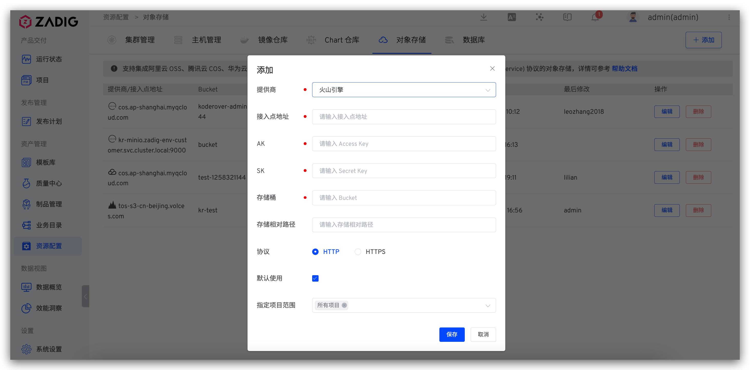Image resolution: width=750 pixels, height=370 pixels.
Task: Click the 取消 button
Action: pyautogui.click(x=483, y=334)
